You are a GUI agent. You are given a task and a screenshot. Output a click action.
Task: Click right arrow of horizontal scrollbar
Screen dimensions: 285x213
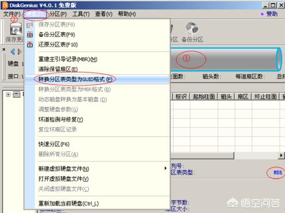click(281, 155)
